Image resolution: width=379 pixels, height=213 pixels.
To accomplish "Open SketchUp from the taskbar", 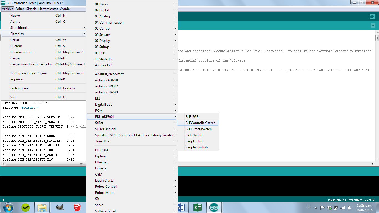I will [77, 207].
